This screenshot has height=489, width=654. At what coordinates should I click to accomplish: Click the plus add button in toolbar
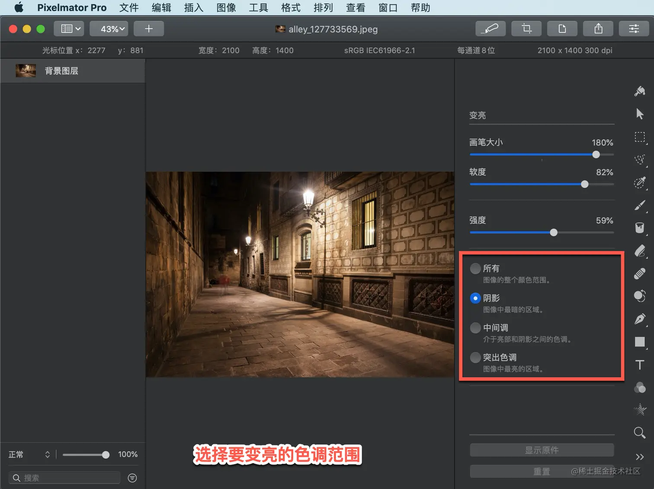click(149, 29)
